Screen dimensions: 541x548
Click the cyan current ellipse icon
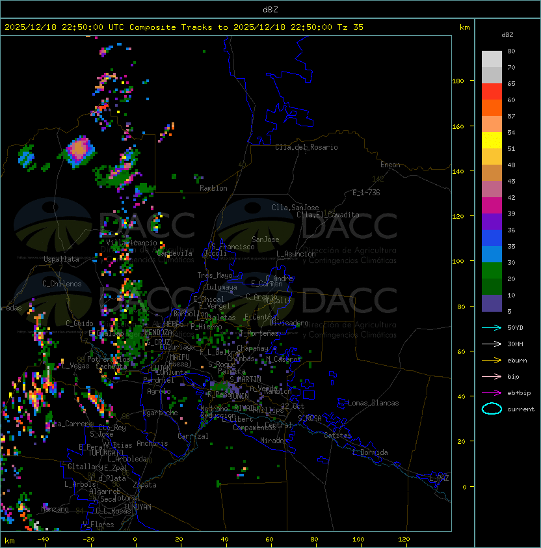pyautogui.click(x=492, y=409)
